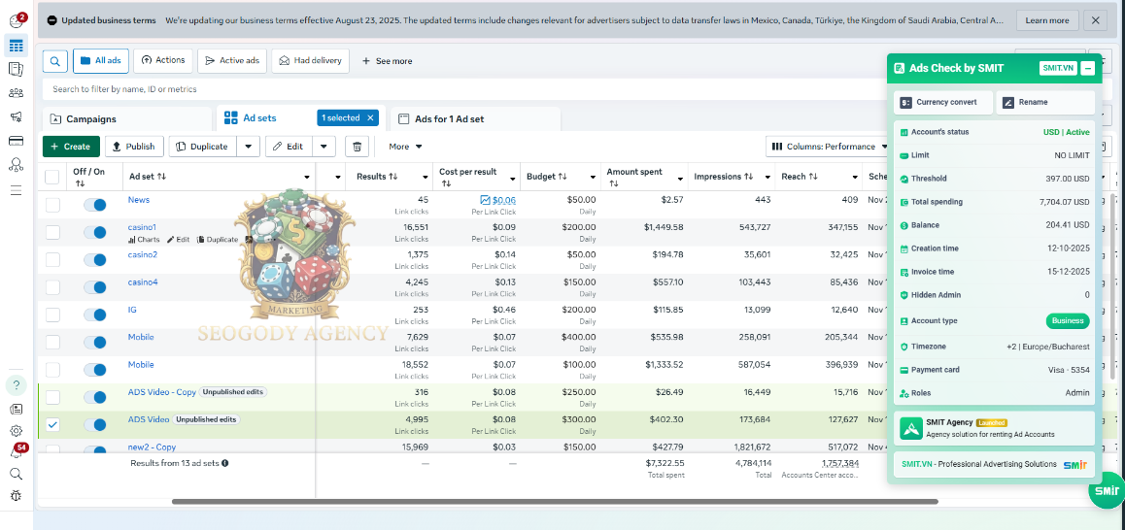Check the select-all checkbox in the header
Viewport: 1125px width, 530px height.
click(52, 177)
